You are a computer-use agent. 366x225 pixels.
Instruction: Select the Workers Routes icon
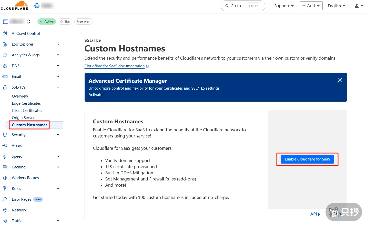click(5, 178)
